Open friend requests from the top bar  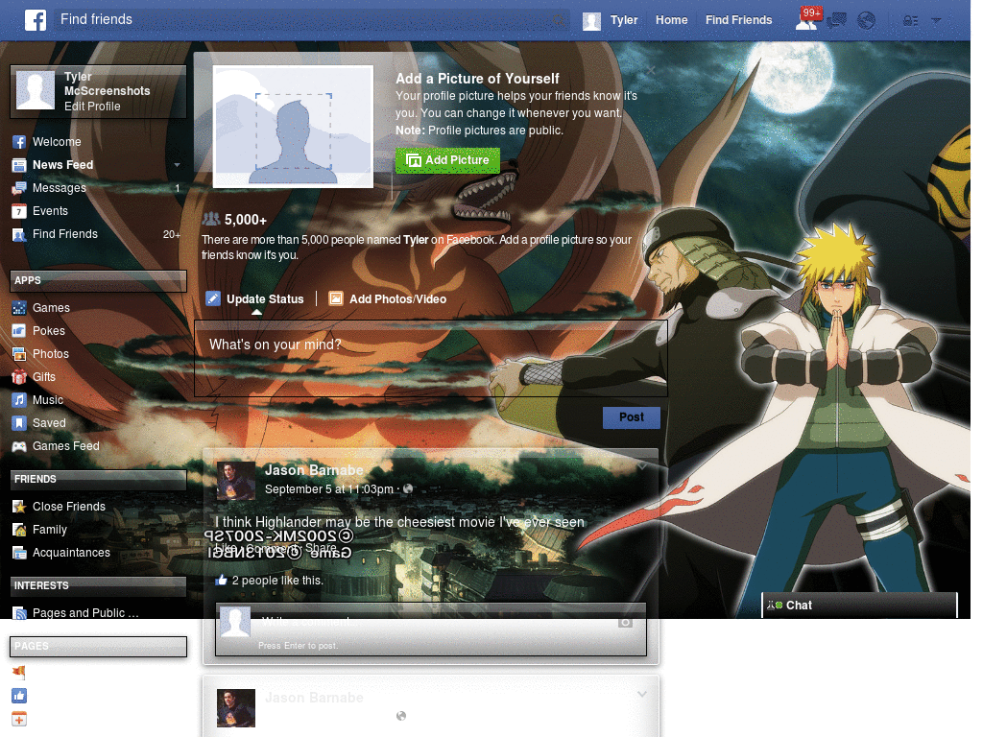point(804,19)
